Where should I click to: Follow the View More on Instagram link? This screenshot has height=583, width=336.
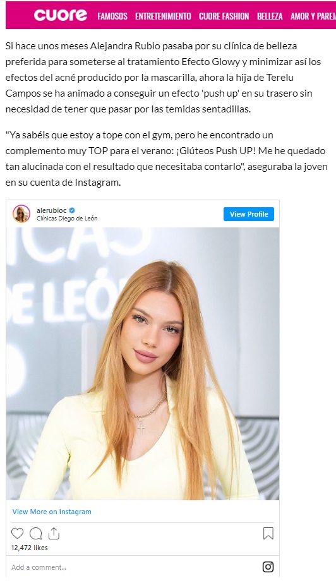coord(52,512)
